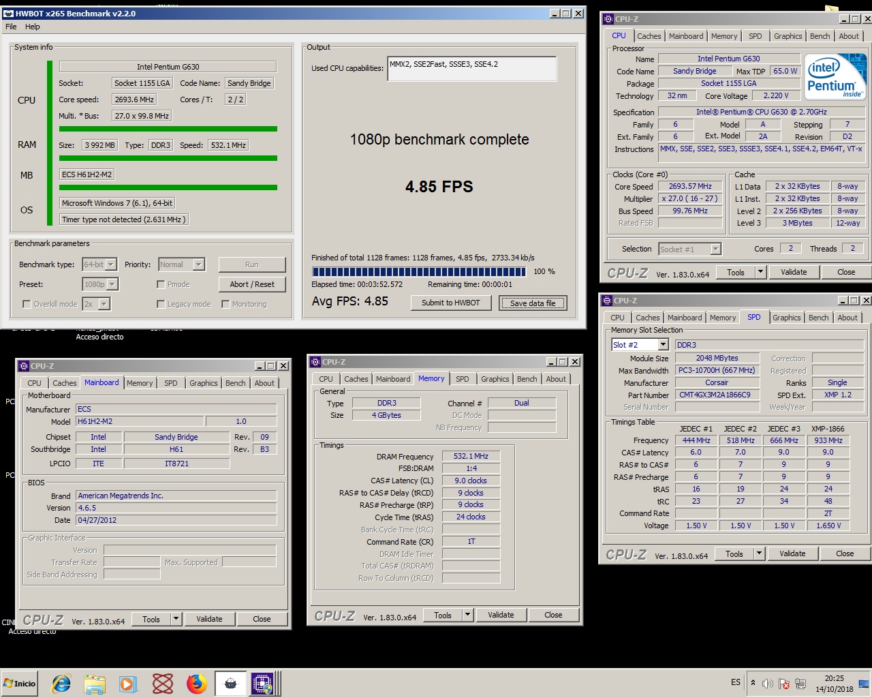872x698 pixels.
Task: Open Tools dropdown arrow in SPD window
Action: pyautogui.click(x=759, y=553)
